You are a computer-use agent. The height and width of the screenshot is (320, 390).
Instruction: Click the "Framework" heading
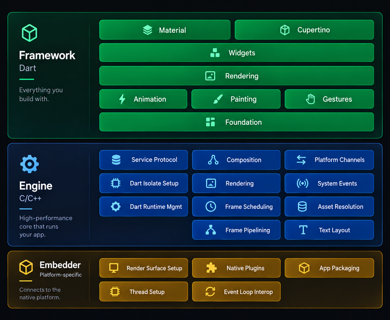tap(47, 55)
